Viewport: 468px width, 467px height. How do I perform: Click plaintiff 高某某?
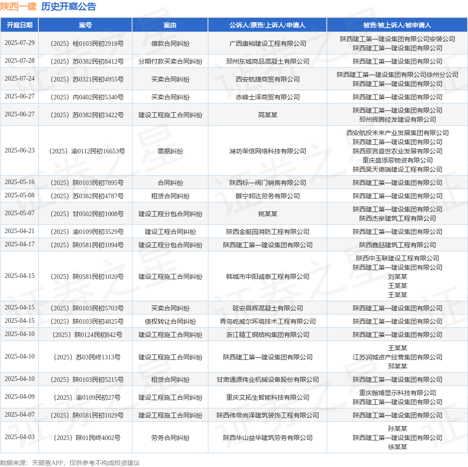tap(267, 115)
